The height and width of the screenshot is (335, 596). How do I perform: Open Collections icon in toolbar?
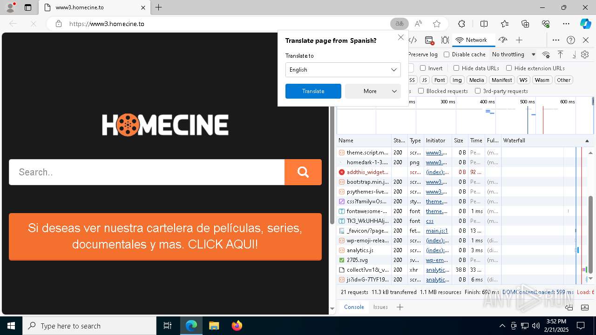525,24
